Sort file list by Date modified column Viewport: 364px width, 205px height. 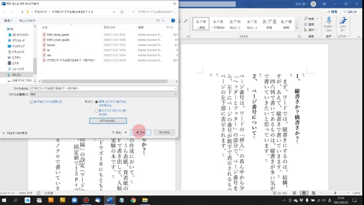coord(109,27)
